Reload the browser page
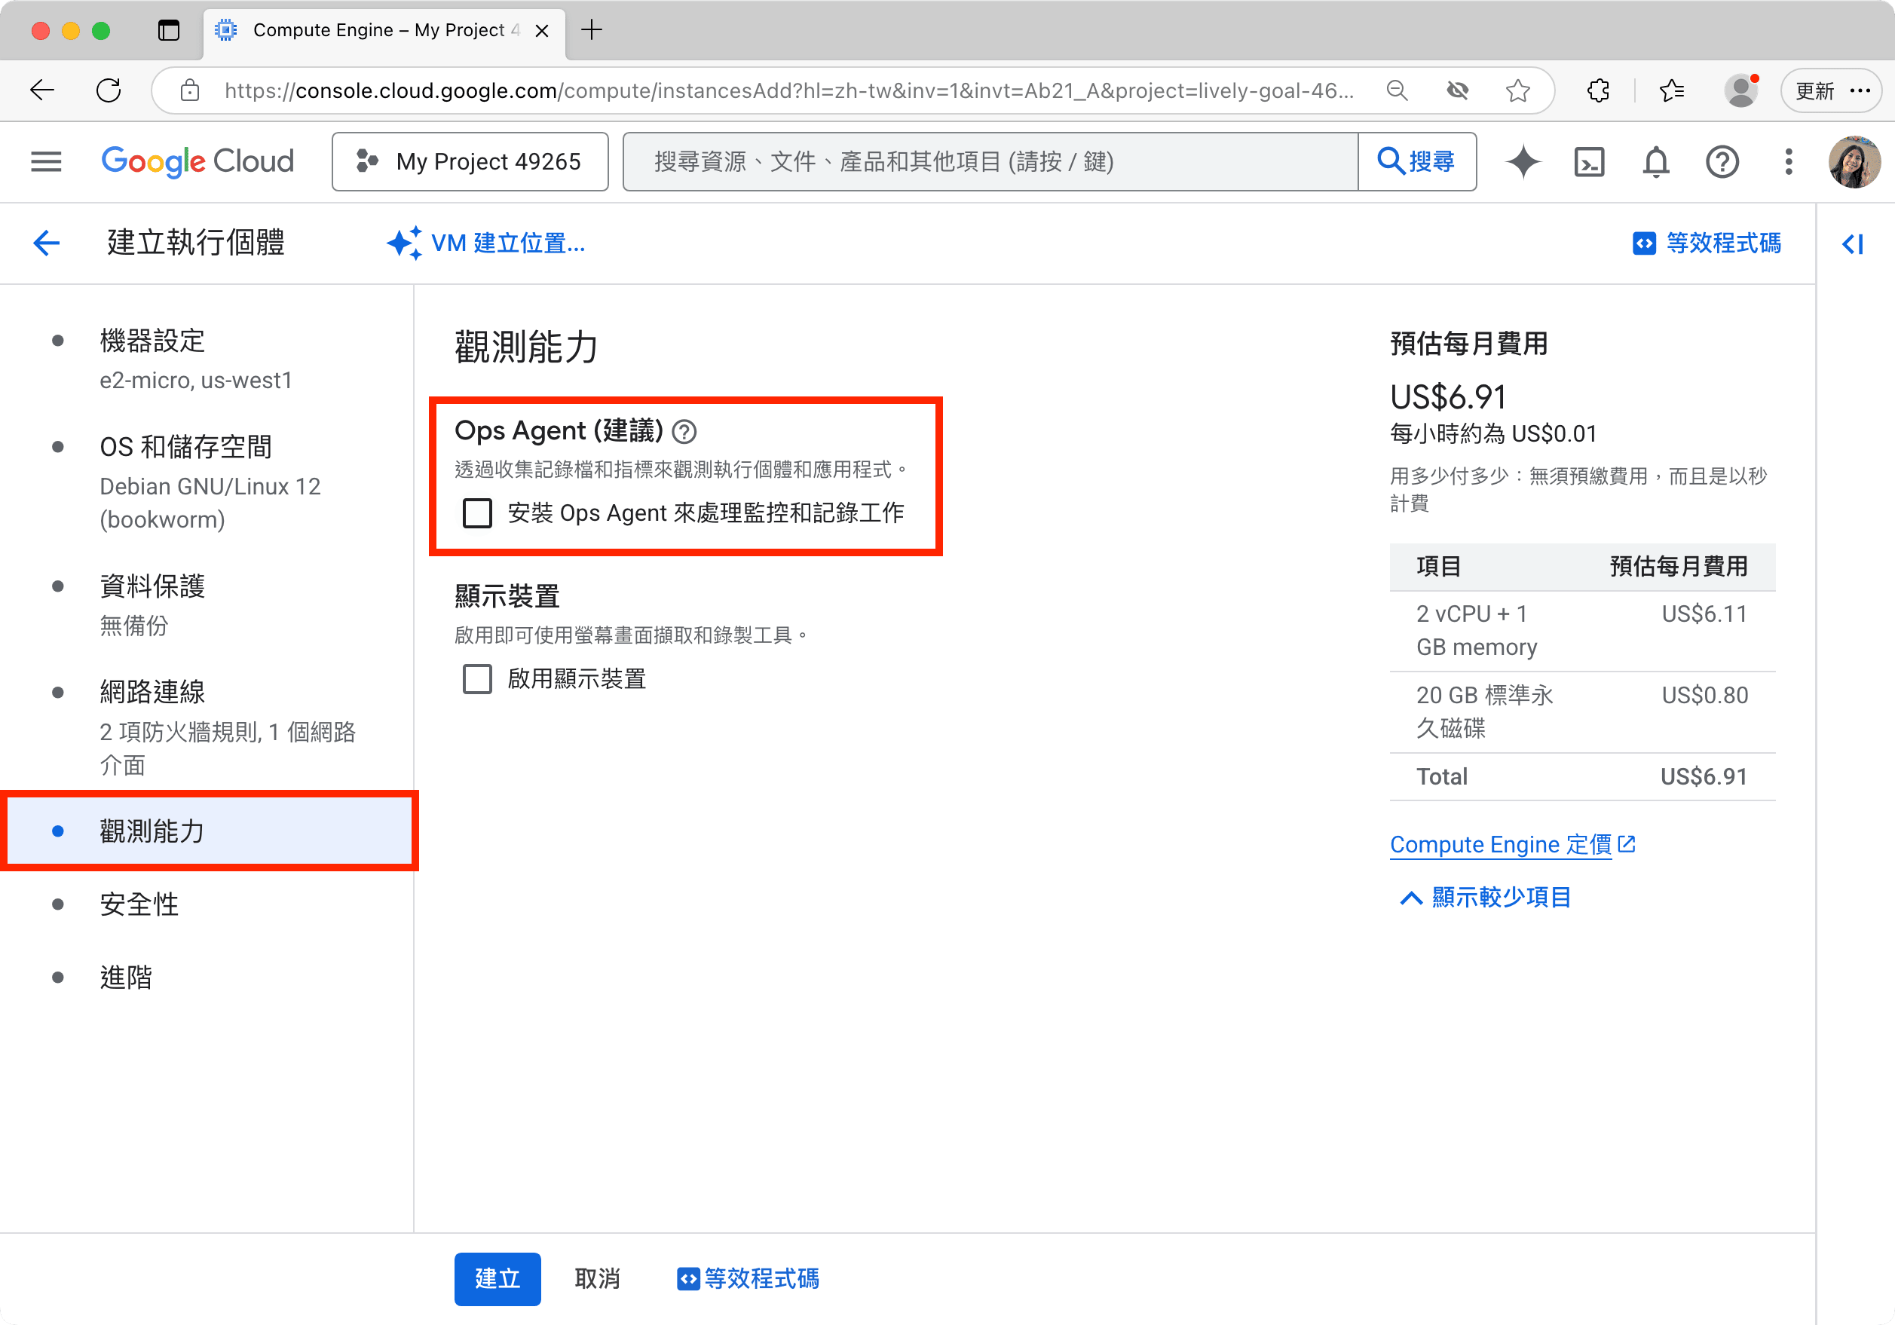Image resolution: width=1895 pixels, height=1325 pixels. click(x=108, y=90)
